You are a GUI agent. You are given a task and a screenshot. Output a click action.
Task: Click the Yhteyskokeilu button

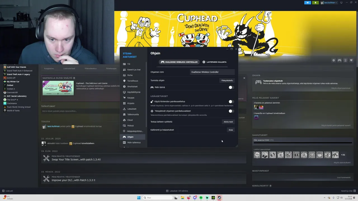point(227,80)
